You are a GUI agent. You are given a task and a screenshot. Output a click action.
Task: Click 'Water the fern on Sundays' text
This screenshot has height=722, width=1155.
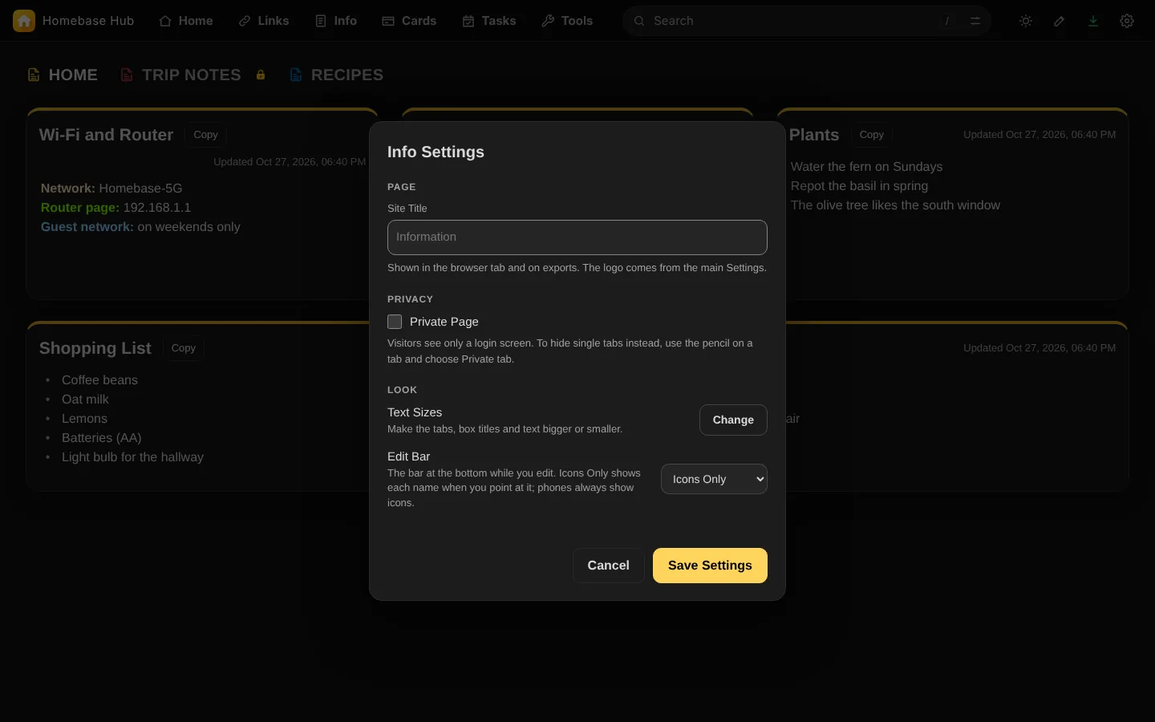point(866,167)
